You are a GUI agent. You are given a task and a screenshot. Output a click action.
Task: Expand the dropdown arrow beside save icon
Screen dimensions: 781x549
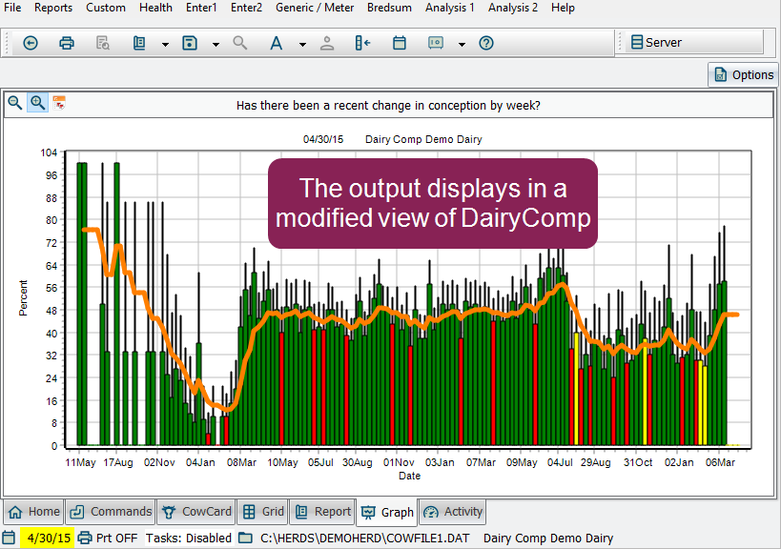coord(216,44)
